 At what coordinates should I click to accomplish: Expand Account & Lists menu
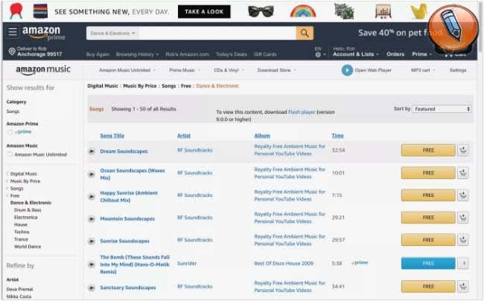356,54
